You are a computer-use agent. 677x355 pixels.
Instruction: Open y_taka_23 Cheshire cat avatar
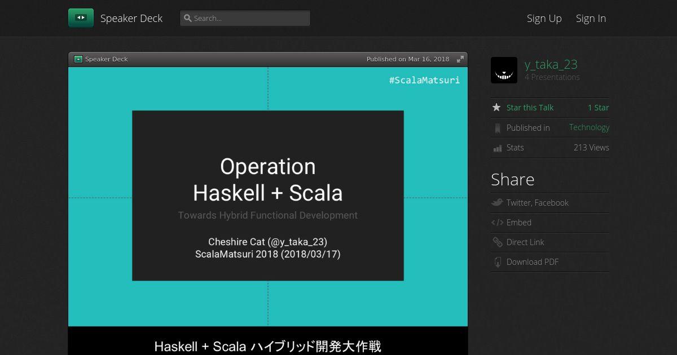click(504, 70)
